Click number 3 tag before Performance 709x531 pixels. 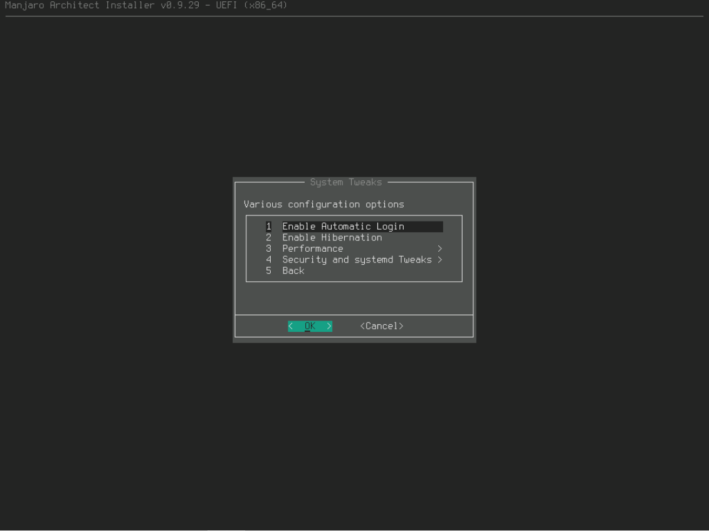coord(268,249)
